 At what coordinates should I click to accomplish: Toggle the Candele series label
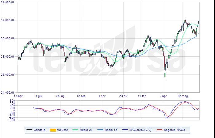[x=39, y=130]
